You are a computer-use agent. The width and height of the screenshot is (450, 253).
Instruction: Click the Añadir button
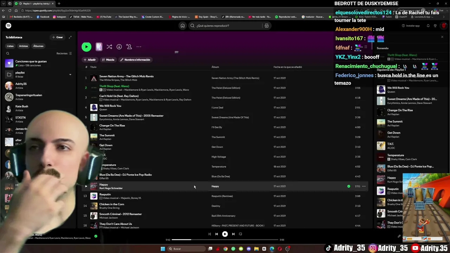pyautogui.click(x=90, y=60)
